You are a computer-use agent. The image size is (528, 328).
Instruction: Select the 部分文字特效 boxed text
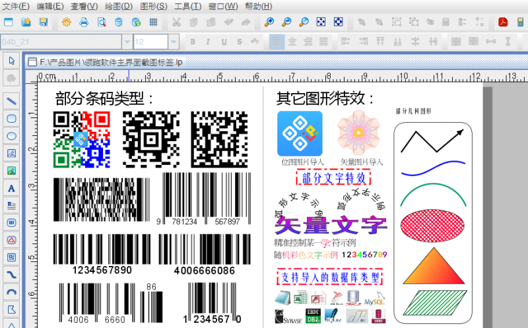(x=334, y=178)
